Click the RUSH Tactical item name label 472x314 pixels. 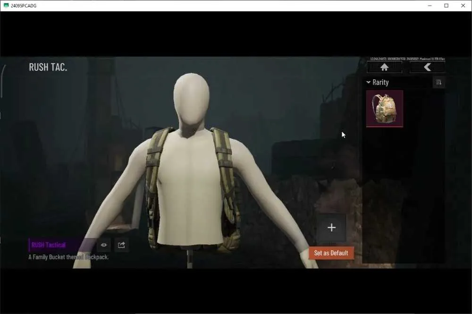(49, 245)
